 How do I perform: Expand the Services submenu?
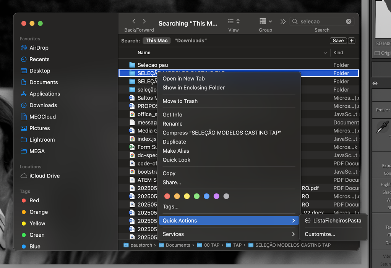pos(229,234)
